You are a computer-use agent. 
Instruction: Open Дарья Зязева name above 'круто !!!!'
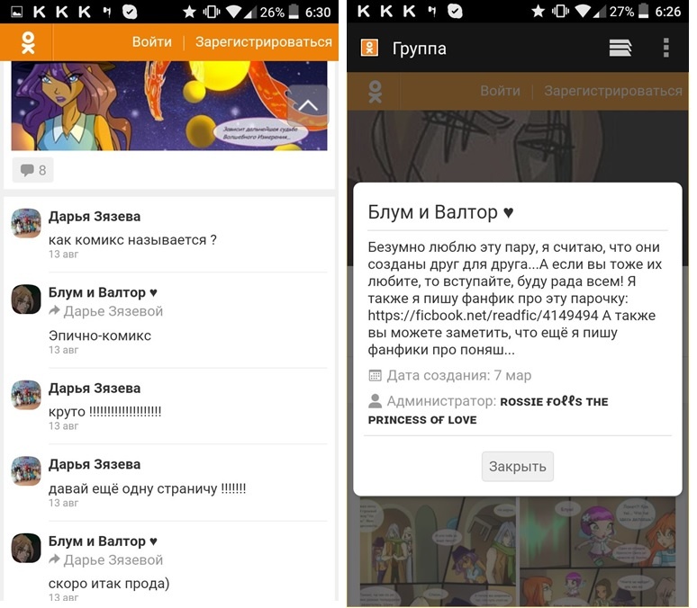(x=95, y=389)
